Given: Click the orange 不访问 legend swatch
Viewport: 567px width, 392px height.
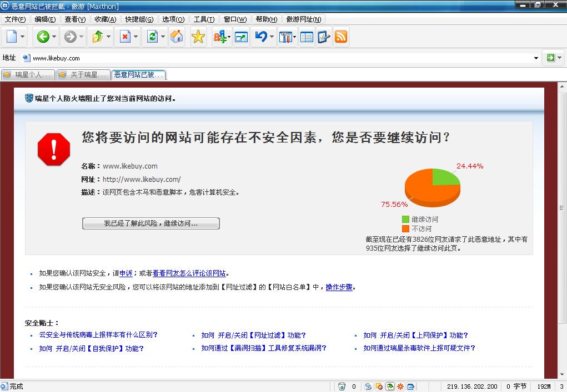Looking at the screenshot, I should pos(405,228).
